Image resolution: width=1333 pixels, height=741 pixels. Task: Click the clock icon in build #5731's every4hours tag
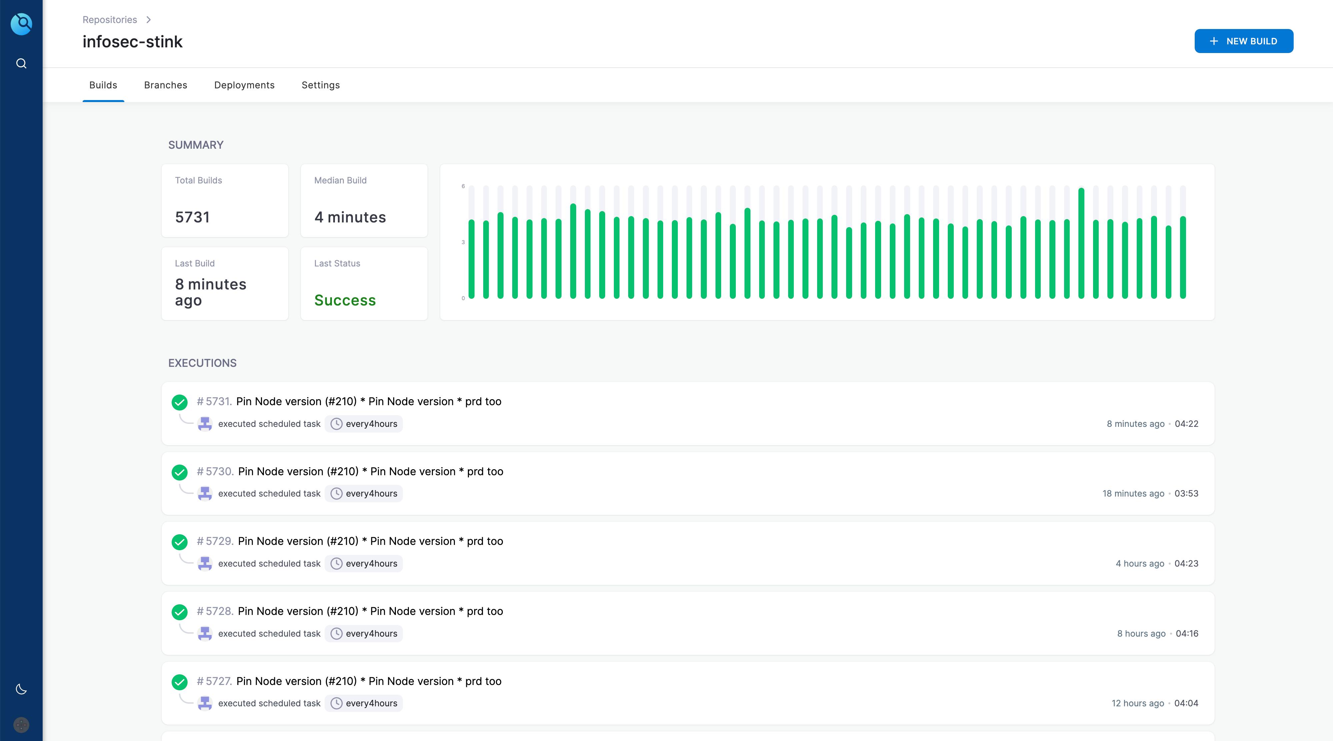[x=336, y=424]
